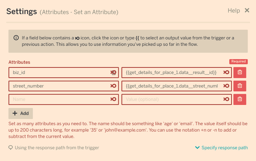Click the info icon in the hint banner
256x161 pixels.
[x=16, y=38]
